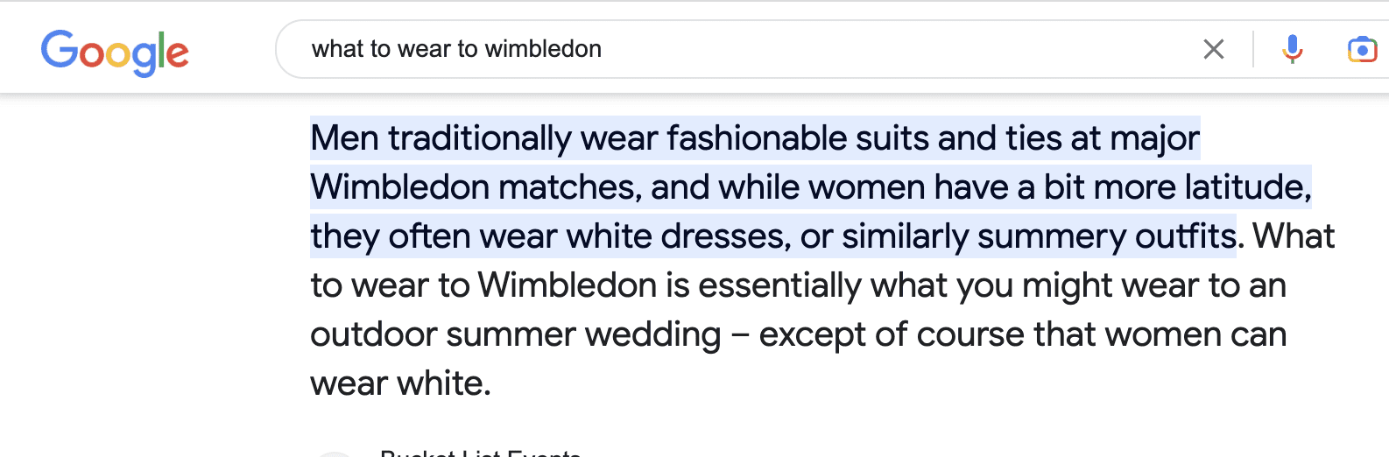Click "outdoor summer wedding" text
Image resolution: width=1389 pixels, height=457 pixels.
pyautogui.click(x=515, y=334)
